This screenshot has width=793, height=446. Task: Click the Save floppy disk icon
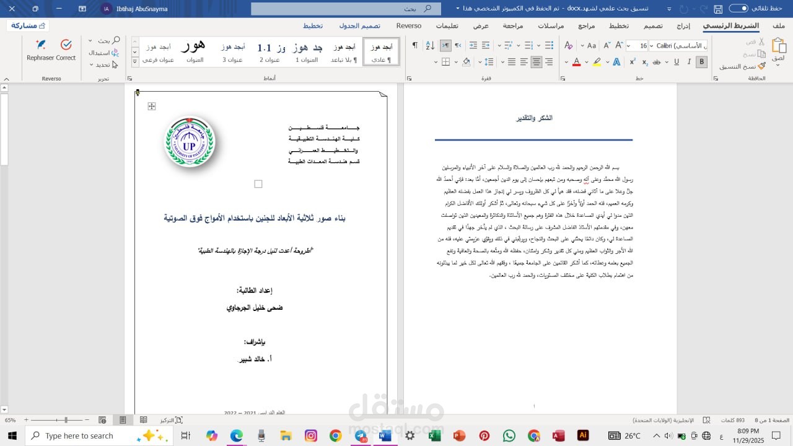click(x=718, y=9)
